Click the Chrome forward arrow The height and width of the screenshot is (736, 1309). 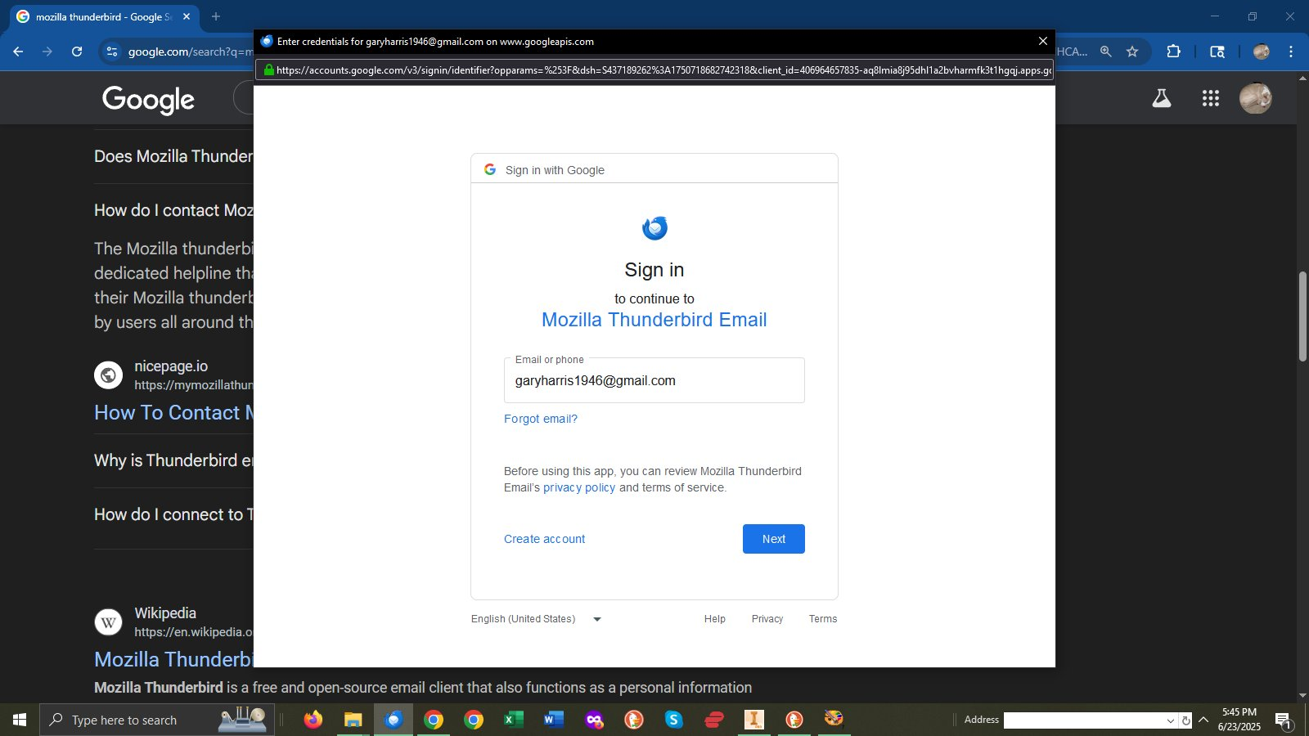coord(47,52)
